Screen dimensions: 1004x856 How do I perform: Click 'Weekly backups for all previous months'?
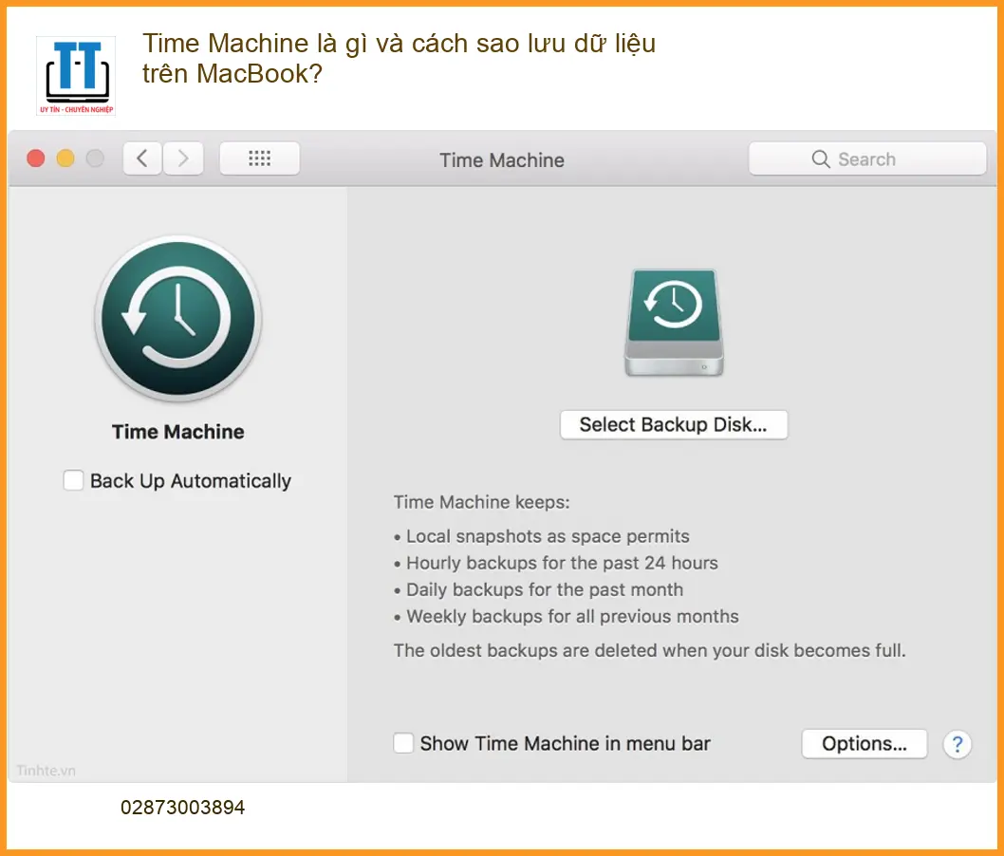[572, 617]
